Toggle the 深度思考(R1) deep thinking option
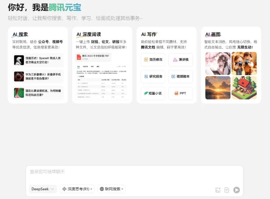 77,189
